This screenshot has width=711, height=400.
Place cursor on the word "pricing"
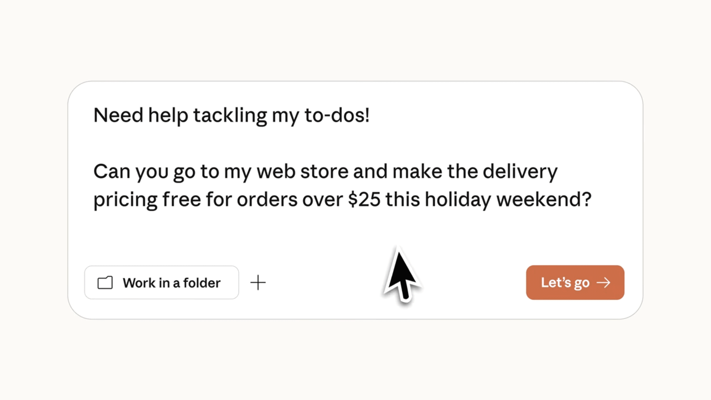[125, 200]
